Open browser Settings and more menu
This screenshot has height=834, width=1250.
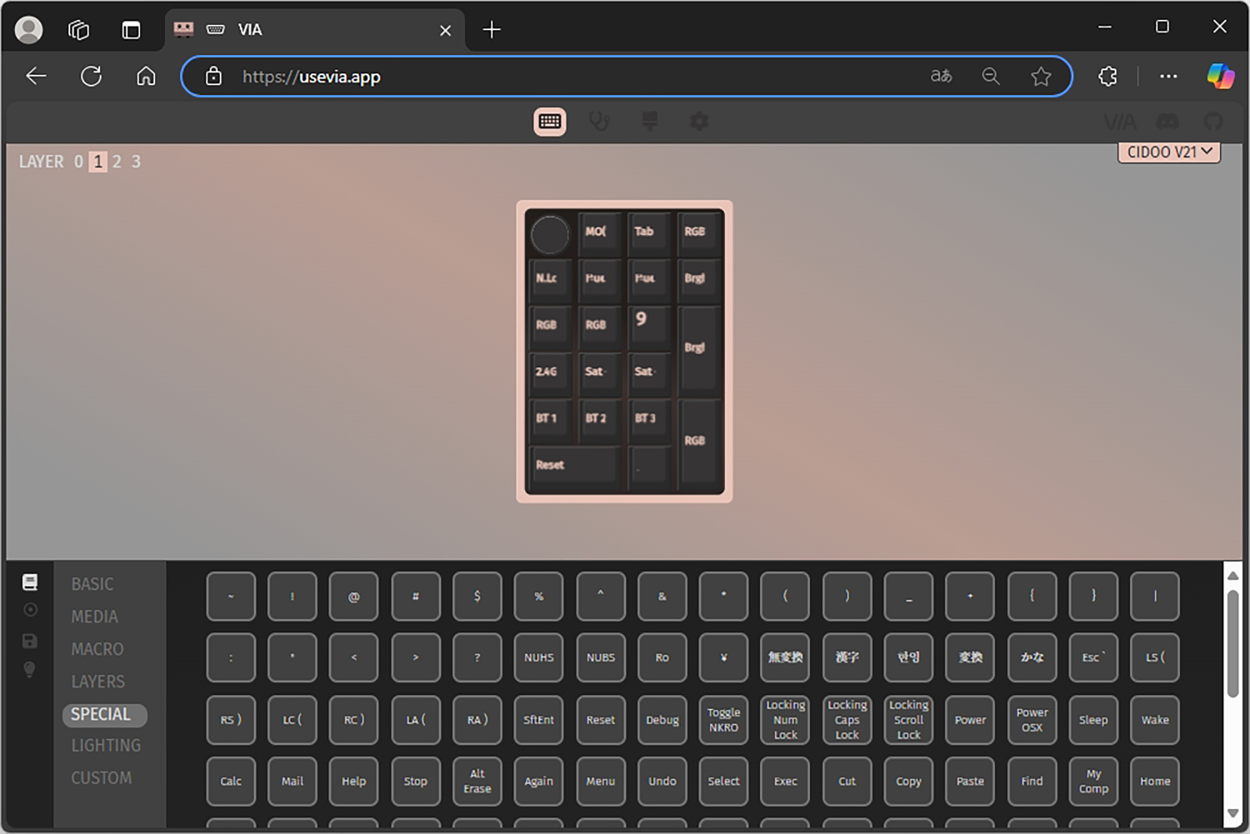click(1167, 76)
